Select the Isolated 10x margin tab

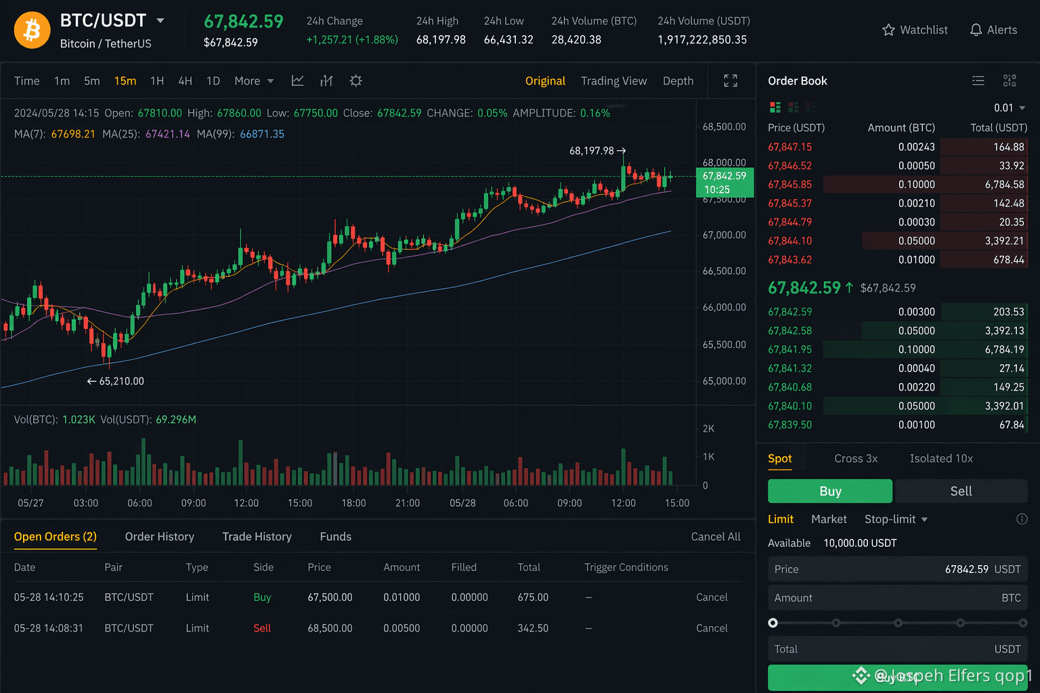[941, 458]
